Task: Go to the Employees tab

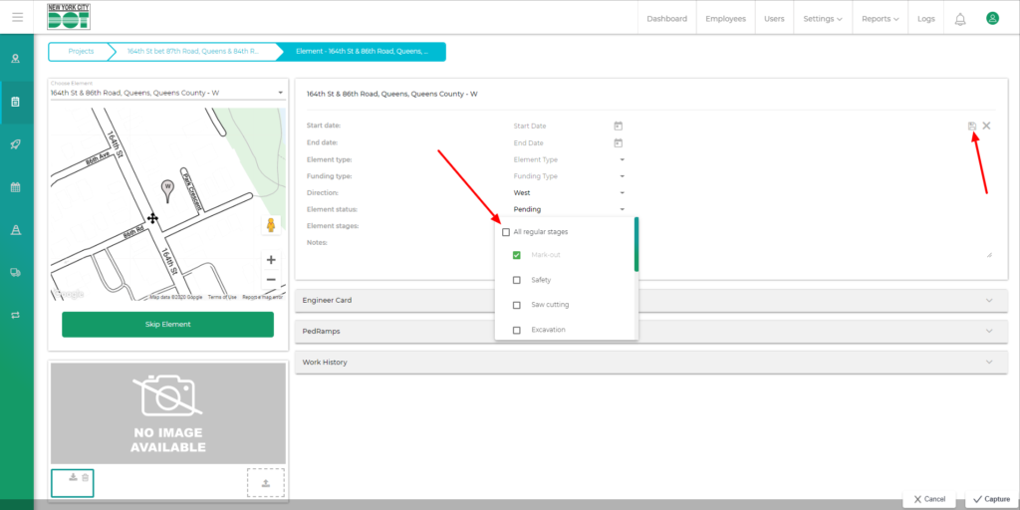Action: (x=725, y=19)
